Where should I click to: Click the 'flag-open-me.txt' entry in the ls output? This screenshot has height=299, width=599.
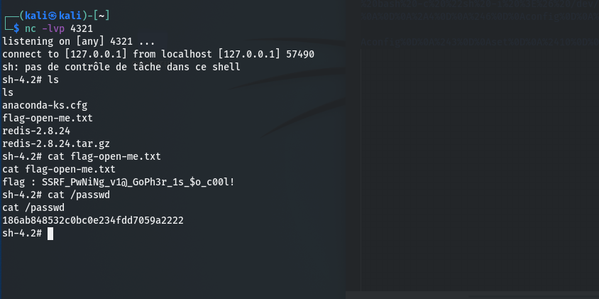(47, 118)
